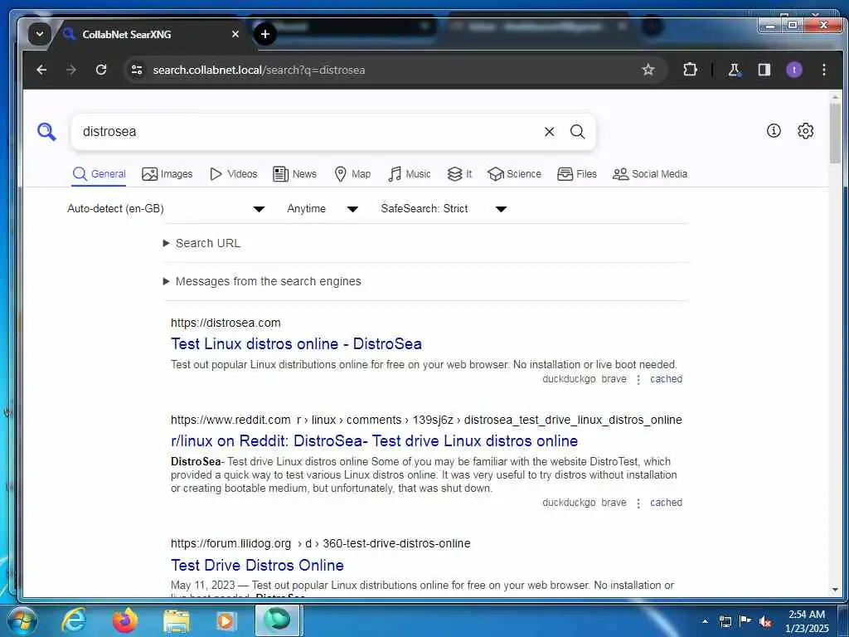
Task: Toggle the browser side panel icon
Action: 764,70
